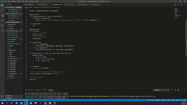Open the Search view in activity bar
Screen dimensions: 187x105
2,10
